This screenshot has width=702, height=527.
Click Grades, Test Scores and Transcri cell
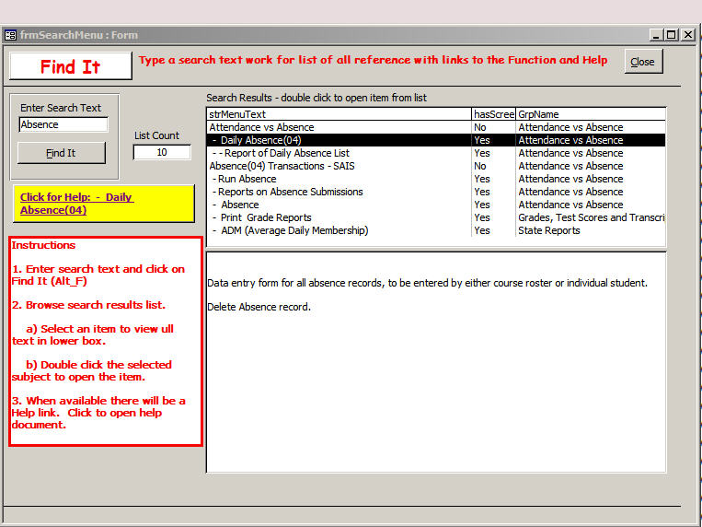pyautogui.click(x=591, y=217)
